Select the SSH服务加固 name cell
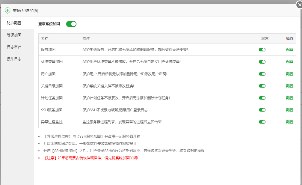Image resolution: width=302 pixels, height=185 pixels. tap(52, 110)
